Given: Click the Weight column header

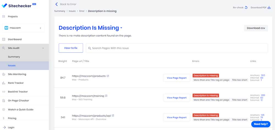Looking at the screenshot, I should point(62,61).
